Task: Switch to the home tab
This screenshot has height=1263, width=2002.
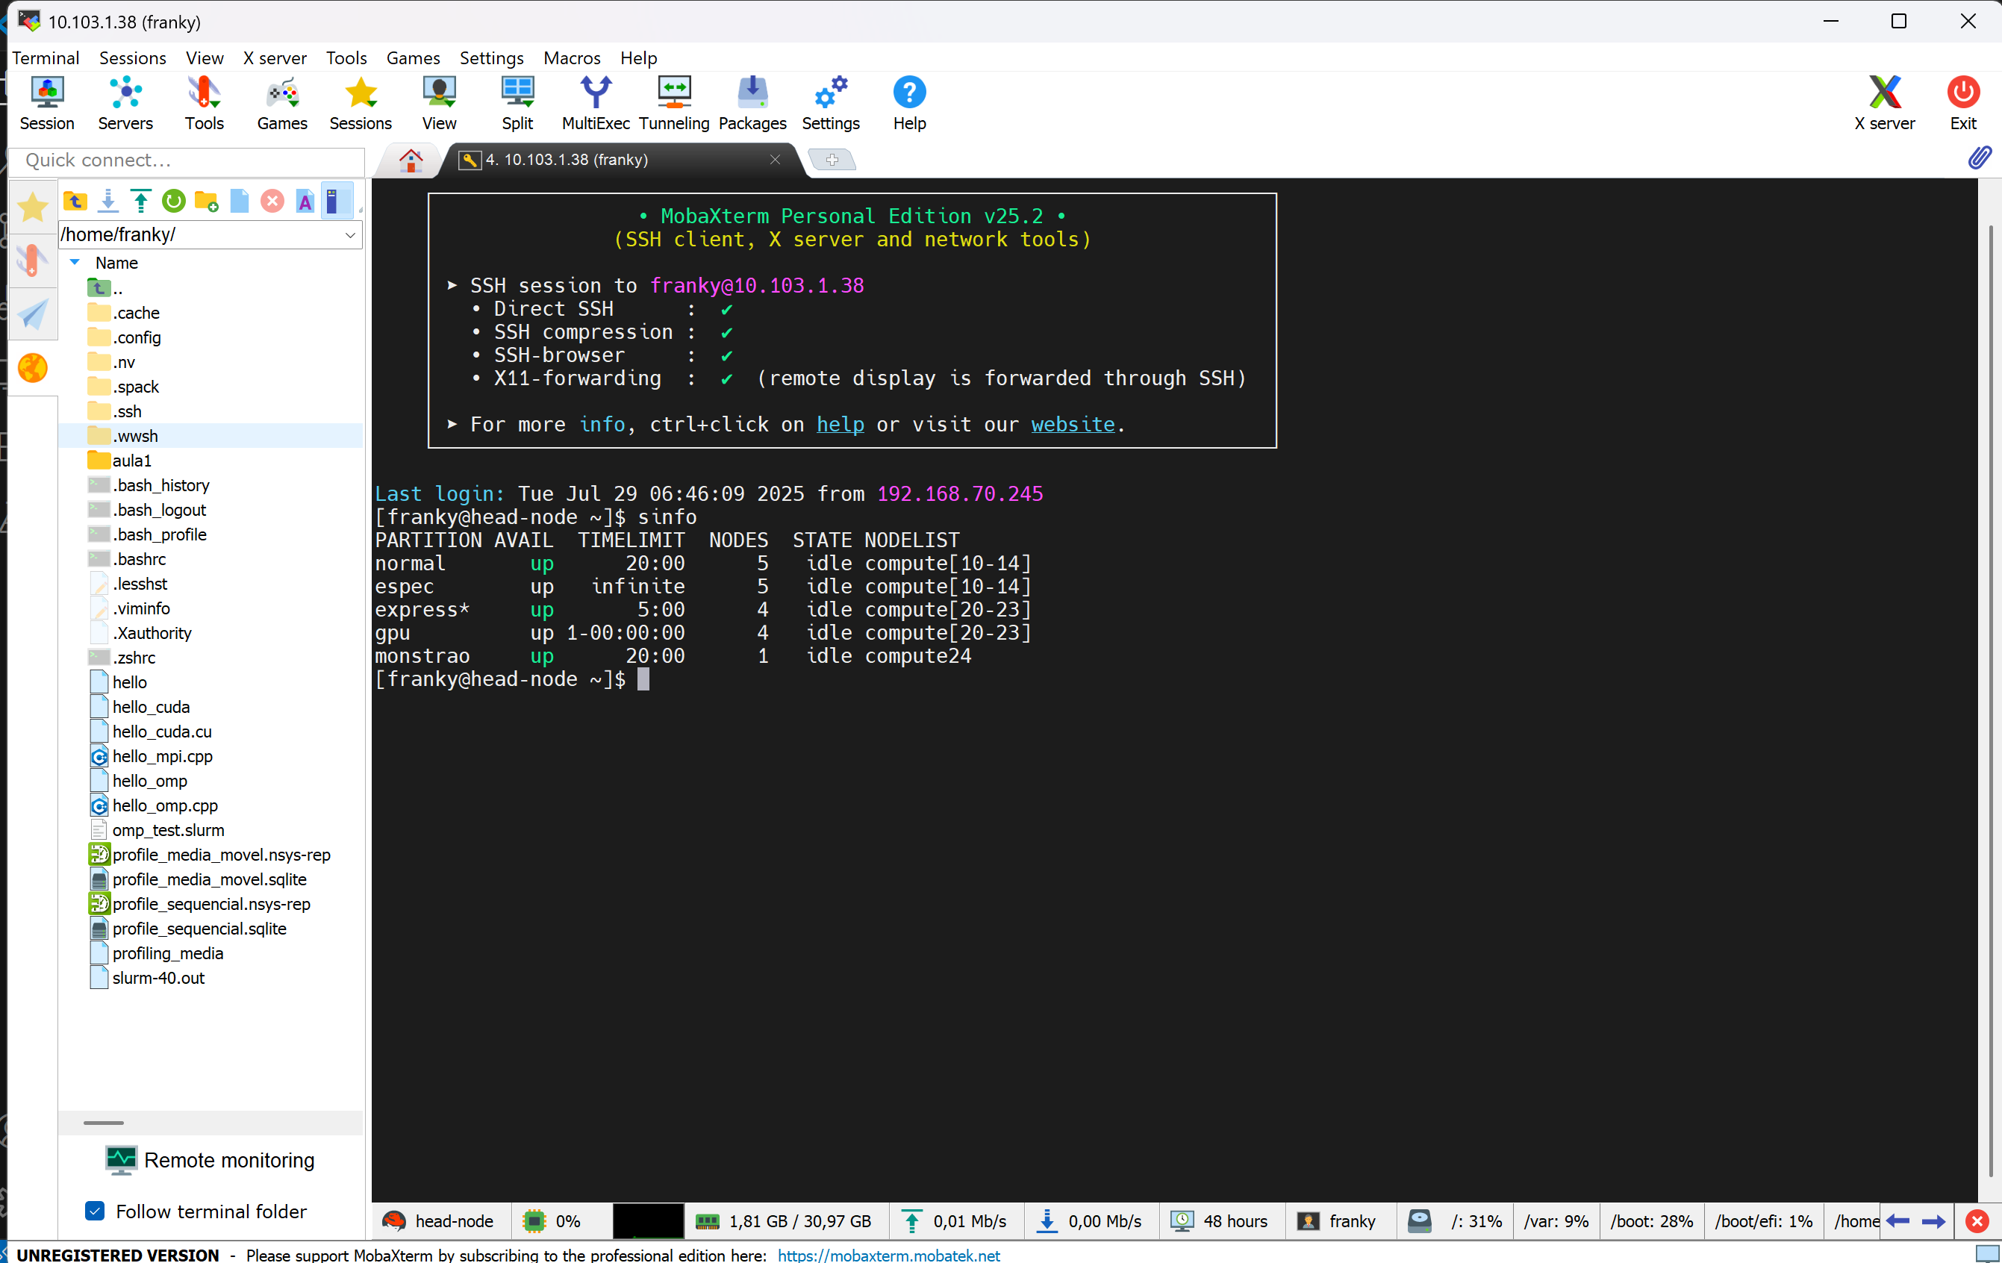Action: coord(411,160)
